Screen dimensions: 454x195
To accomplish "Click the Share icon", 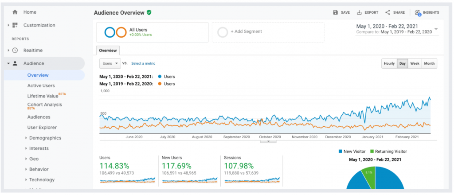I will pos(387,12).
